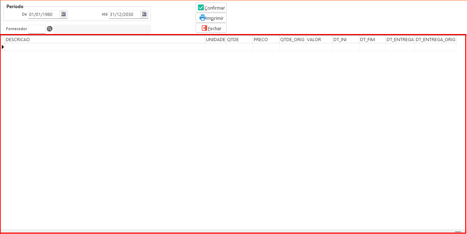Focus the De start date field
The height and width of the screenshot is (234, 467).
pyautogui.click(x=44, y=15)
